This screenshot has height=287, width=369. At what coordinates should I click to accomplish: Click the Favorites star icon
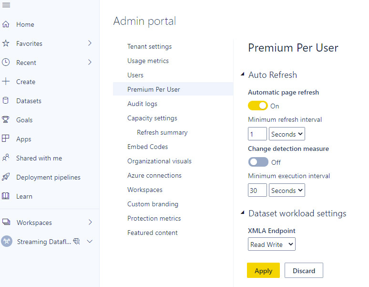pyautogui.click(x=6, y=43)
